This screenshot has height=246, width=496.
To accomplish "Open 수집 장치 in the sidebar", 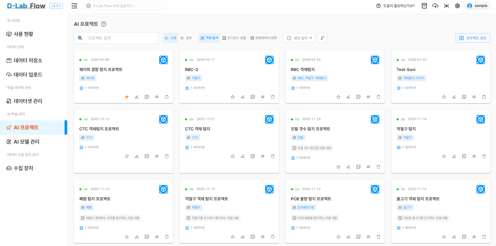I will coord(33,168).
